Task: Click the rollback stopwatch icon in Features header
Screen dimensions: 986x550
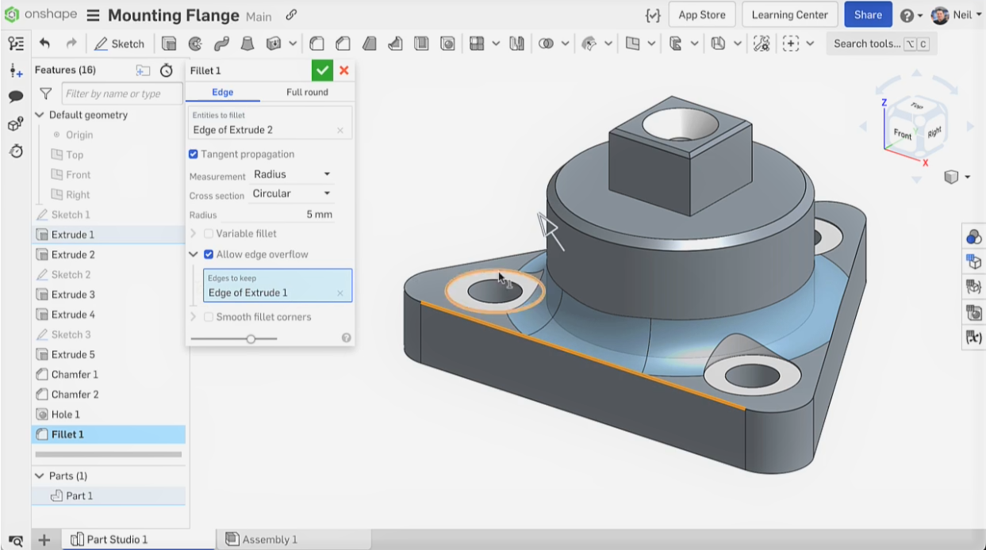Action: click(x=167, y=71)
